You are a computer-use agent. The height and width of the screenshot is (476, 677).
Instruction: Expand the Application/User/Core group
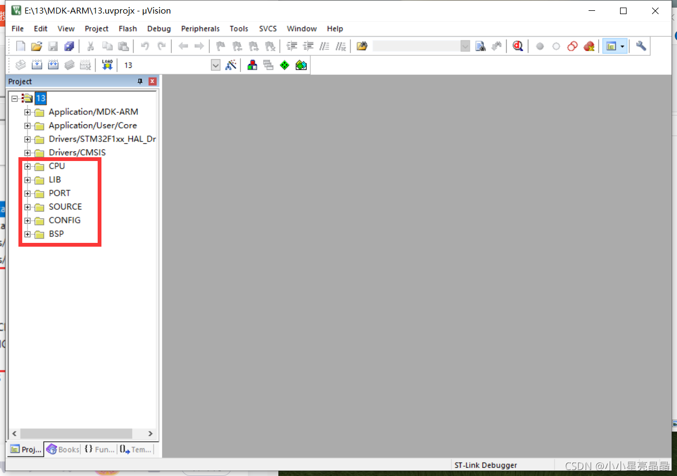[27, 126]
